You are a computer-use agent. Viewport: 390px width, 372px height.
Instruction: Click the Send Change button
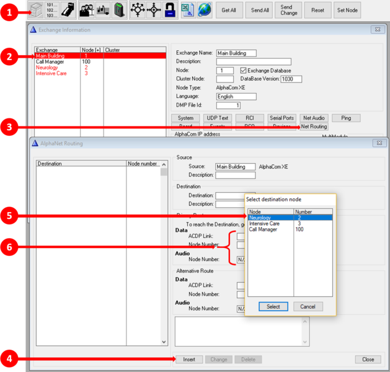click(288, 10)
